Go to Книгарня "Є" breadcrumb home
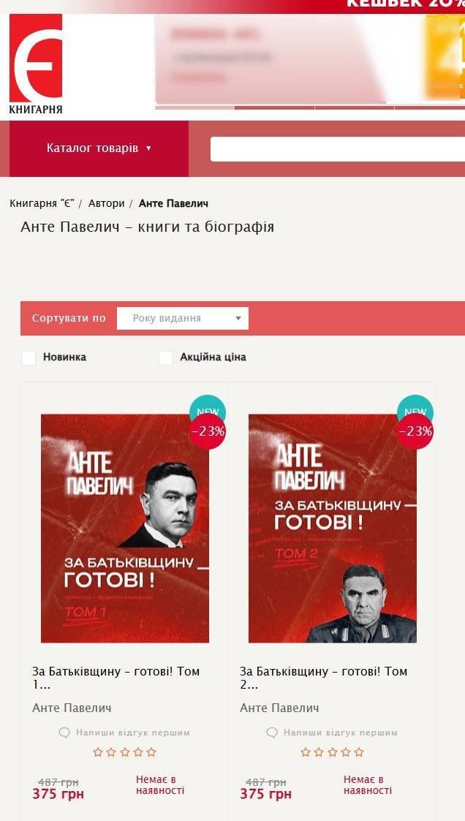Screen dimensions: 465x821 coord(42,203)
